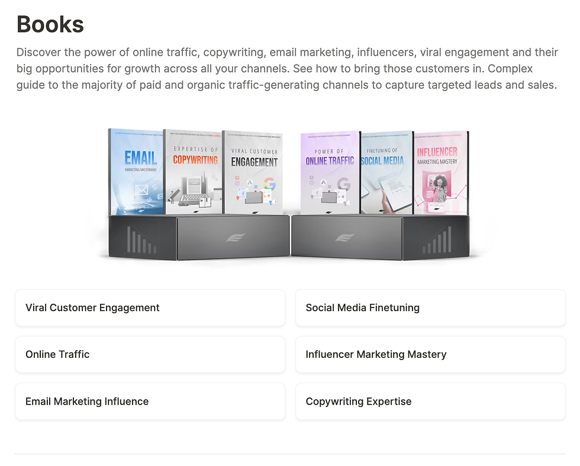
Task: Select the Influencer Marketing Mastery card
Action: tap(430, 354)
